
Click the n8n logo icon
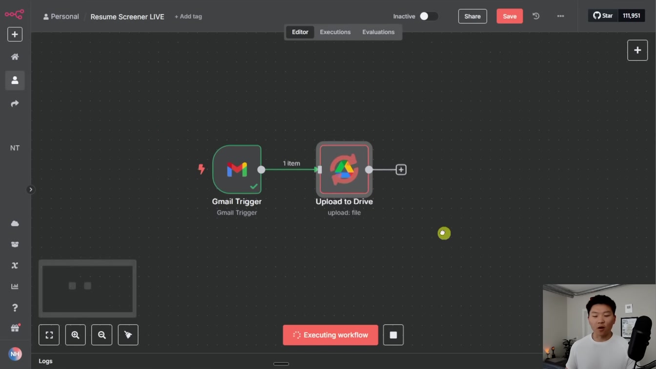pyautogui.click(x=14, y=14)
